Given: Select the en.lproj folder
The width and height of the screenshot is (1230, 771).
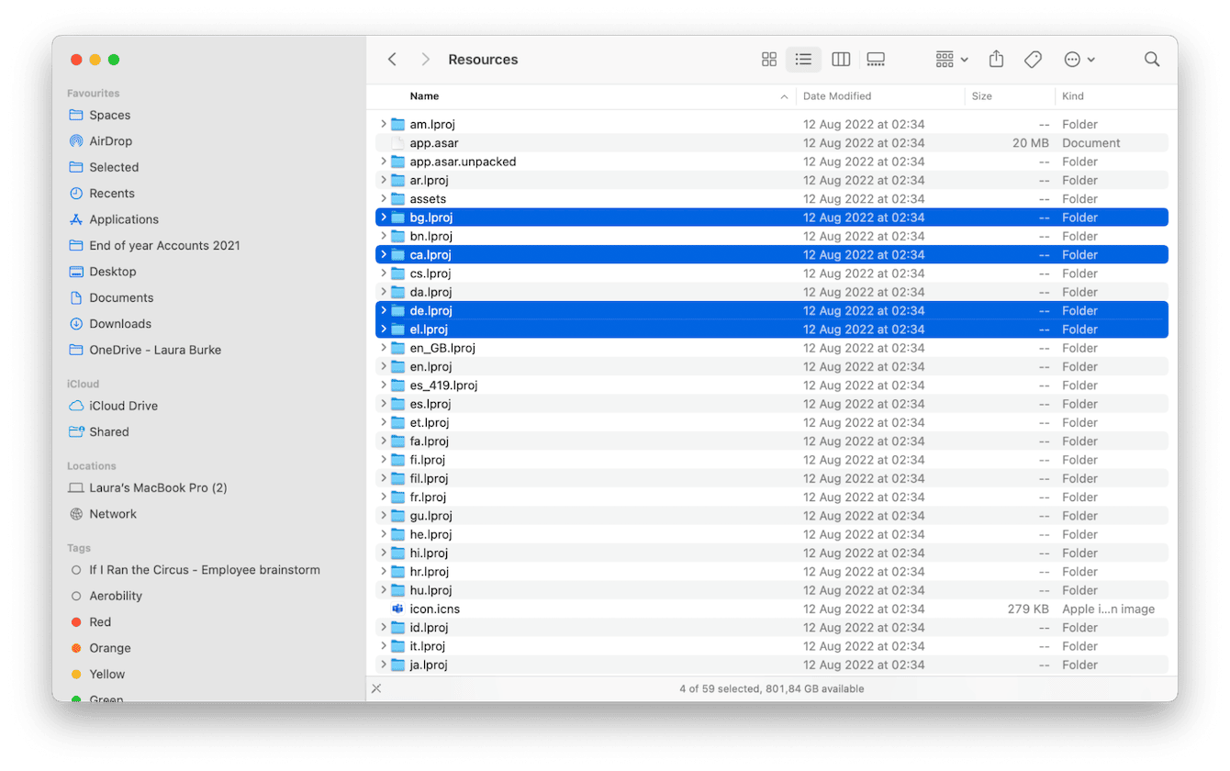Looking at the screenshot, I should [x=772, y=367].
